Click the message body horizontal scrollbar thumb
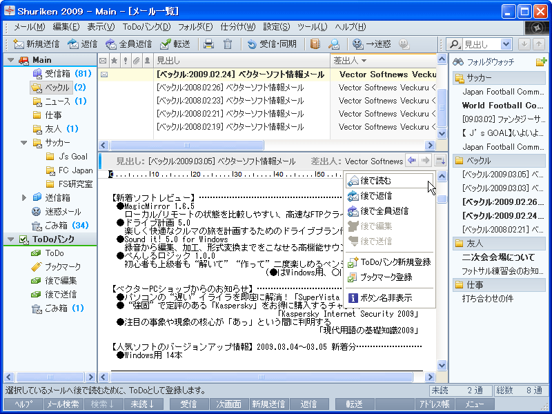Image resolution: width=552 pixels, height=414 pixels. point(262,377)
